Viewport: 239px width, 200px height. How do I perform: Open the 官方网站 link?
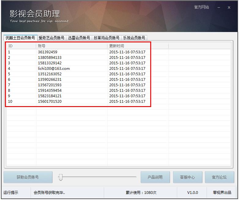tap(201, 7)
